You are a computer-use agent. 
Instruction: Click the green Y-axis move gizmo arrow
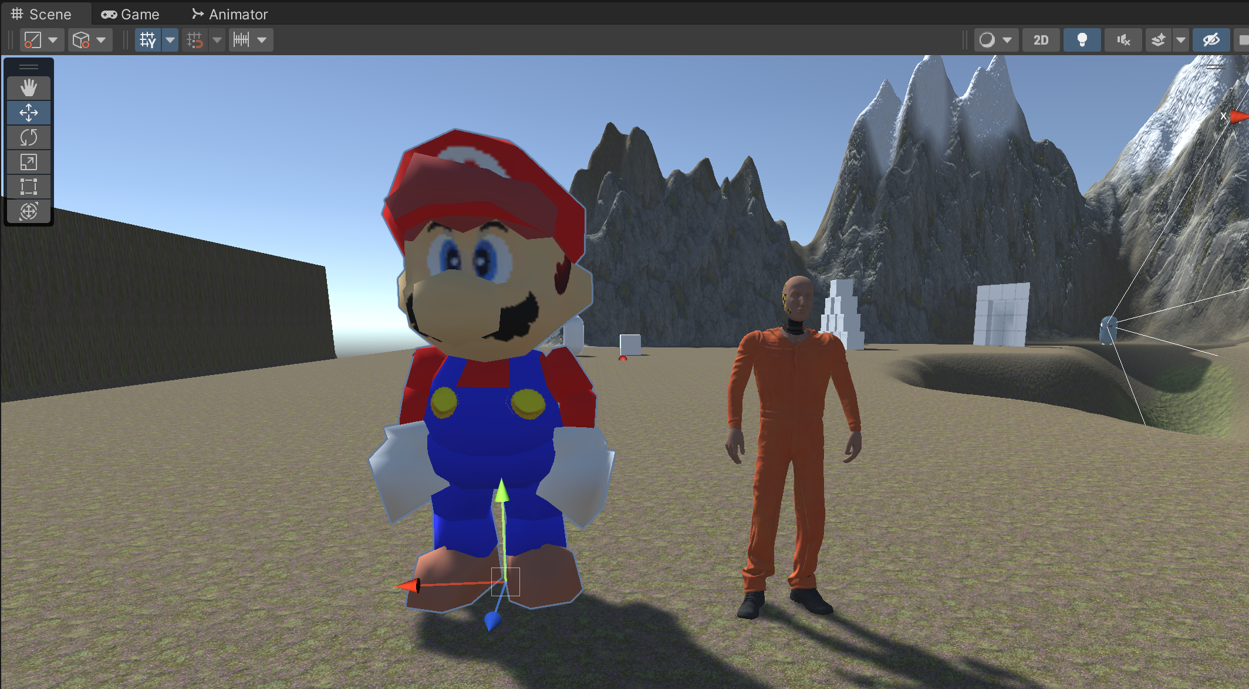[502, 492]
